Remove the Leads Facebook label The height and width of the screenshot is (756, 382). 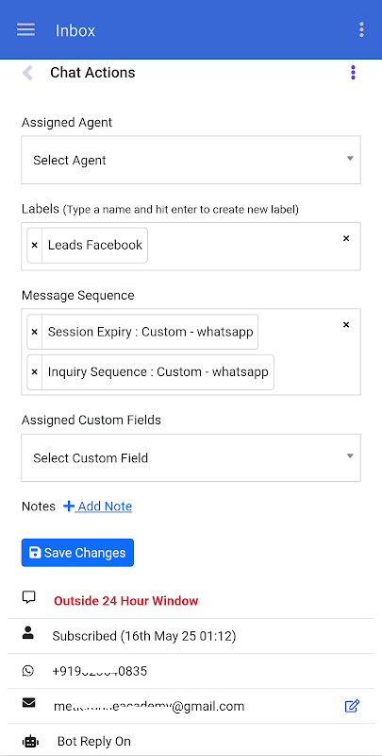[x=35, y=246]
